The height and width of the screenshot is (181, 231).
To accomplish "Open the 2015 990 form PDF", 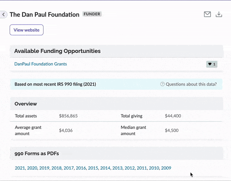I will 93,168.
